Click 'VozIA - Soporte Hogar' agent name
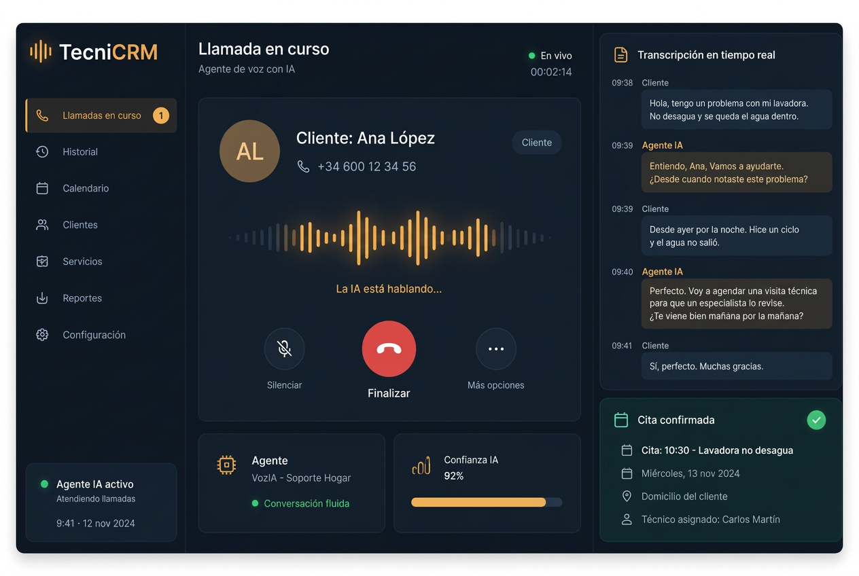This screenshot has height=576, width=859. tap(301, 478)
